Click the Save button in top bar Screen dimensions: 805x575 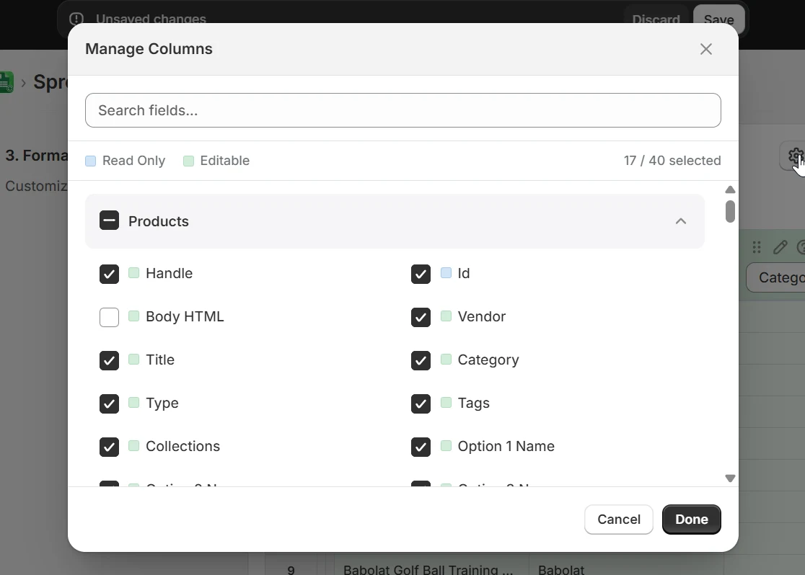click(x=718, y=19)
